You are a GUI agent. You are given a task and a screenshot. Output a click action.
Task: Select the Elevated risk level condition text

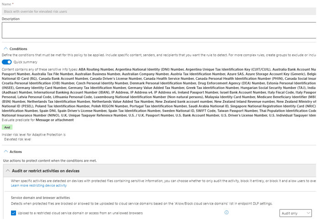coord(17,139)
